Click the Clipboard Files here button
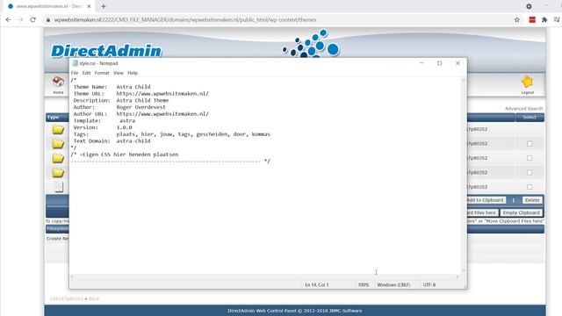Image resolution: width=562 pixels, height=316 pixels. pyautogui.click(x=482, y=212)
